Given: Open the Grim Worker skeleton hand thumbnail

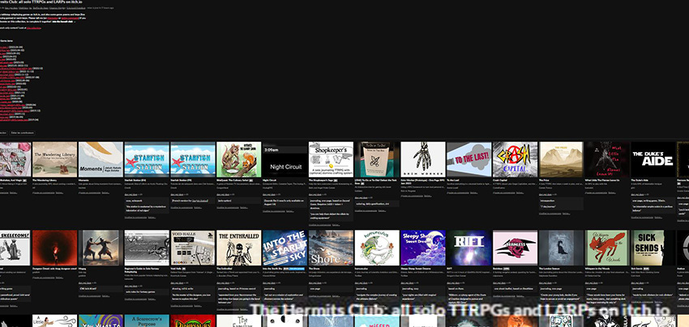Looking at the screenshot, I should click(423, 159).
